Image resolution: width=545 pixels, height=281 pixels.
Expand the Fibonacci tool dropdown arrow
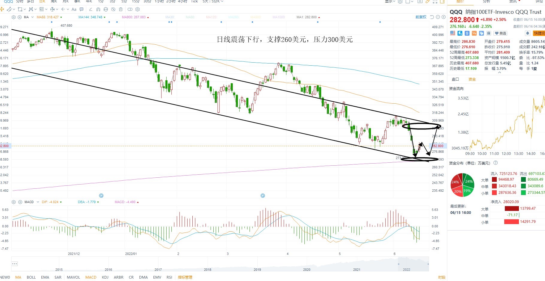coord(46,9)
